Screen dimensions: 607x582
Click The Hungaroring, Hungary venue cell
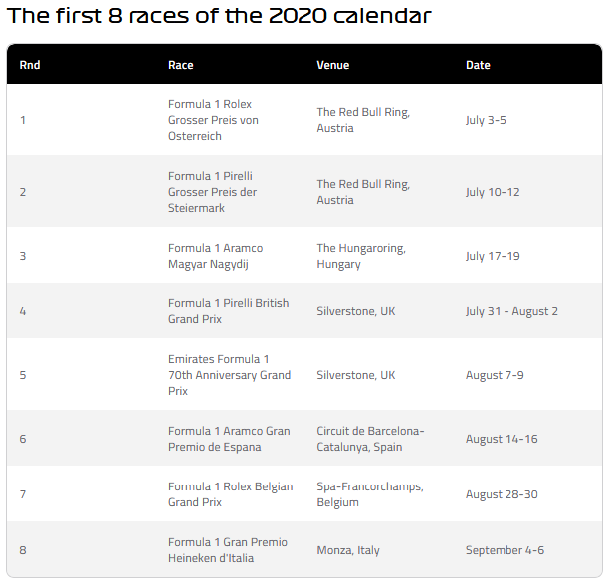pos(361,256)
